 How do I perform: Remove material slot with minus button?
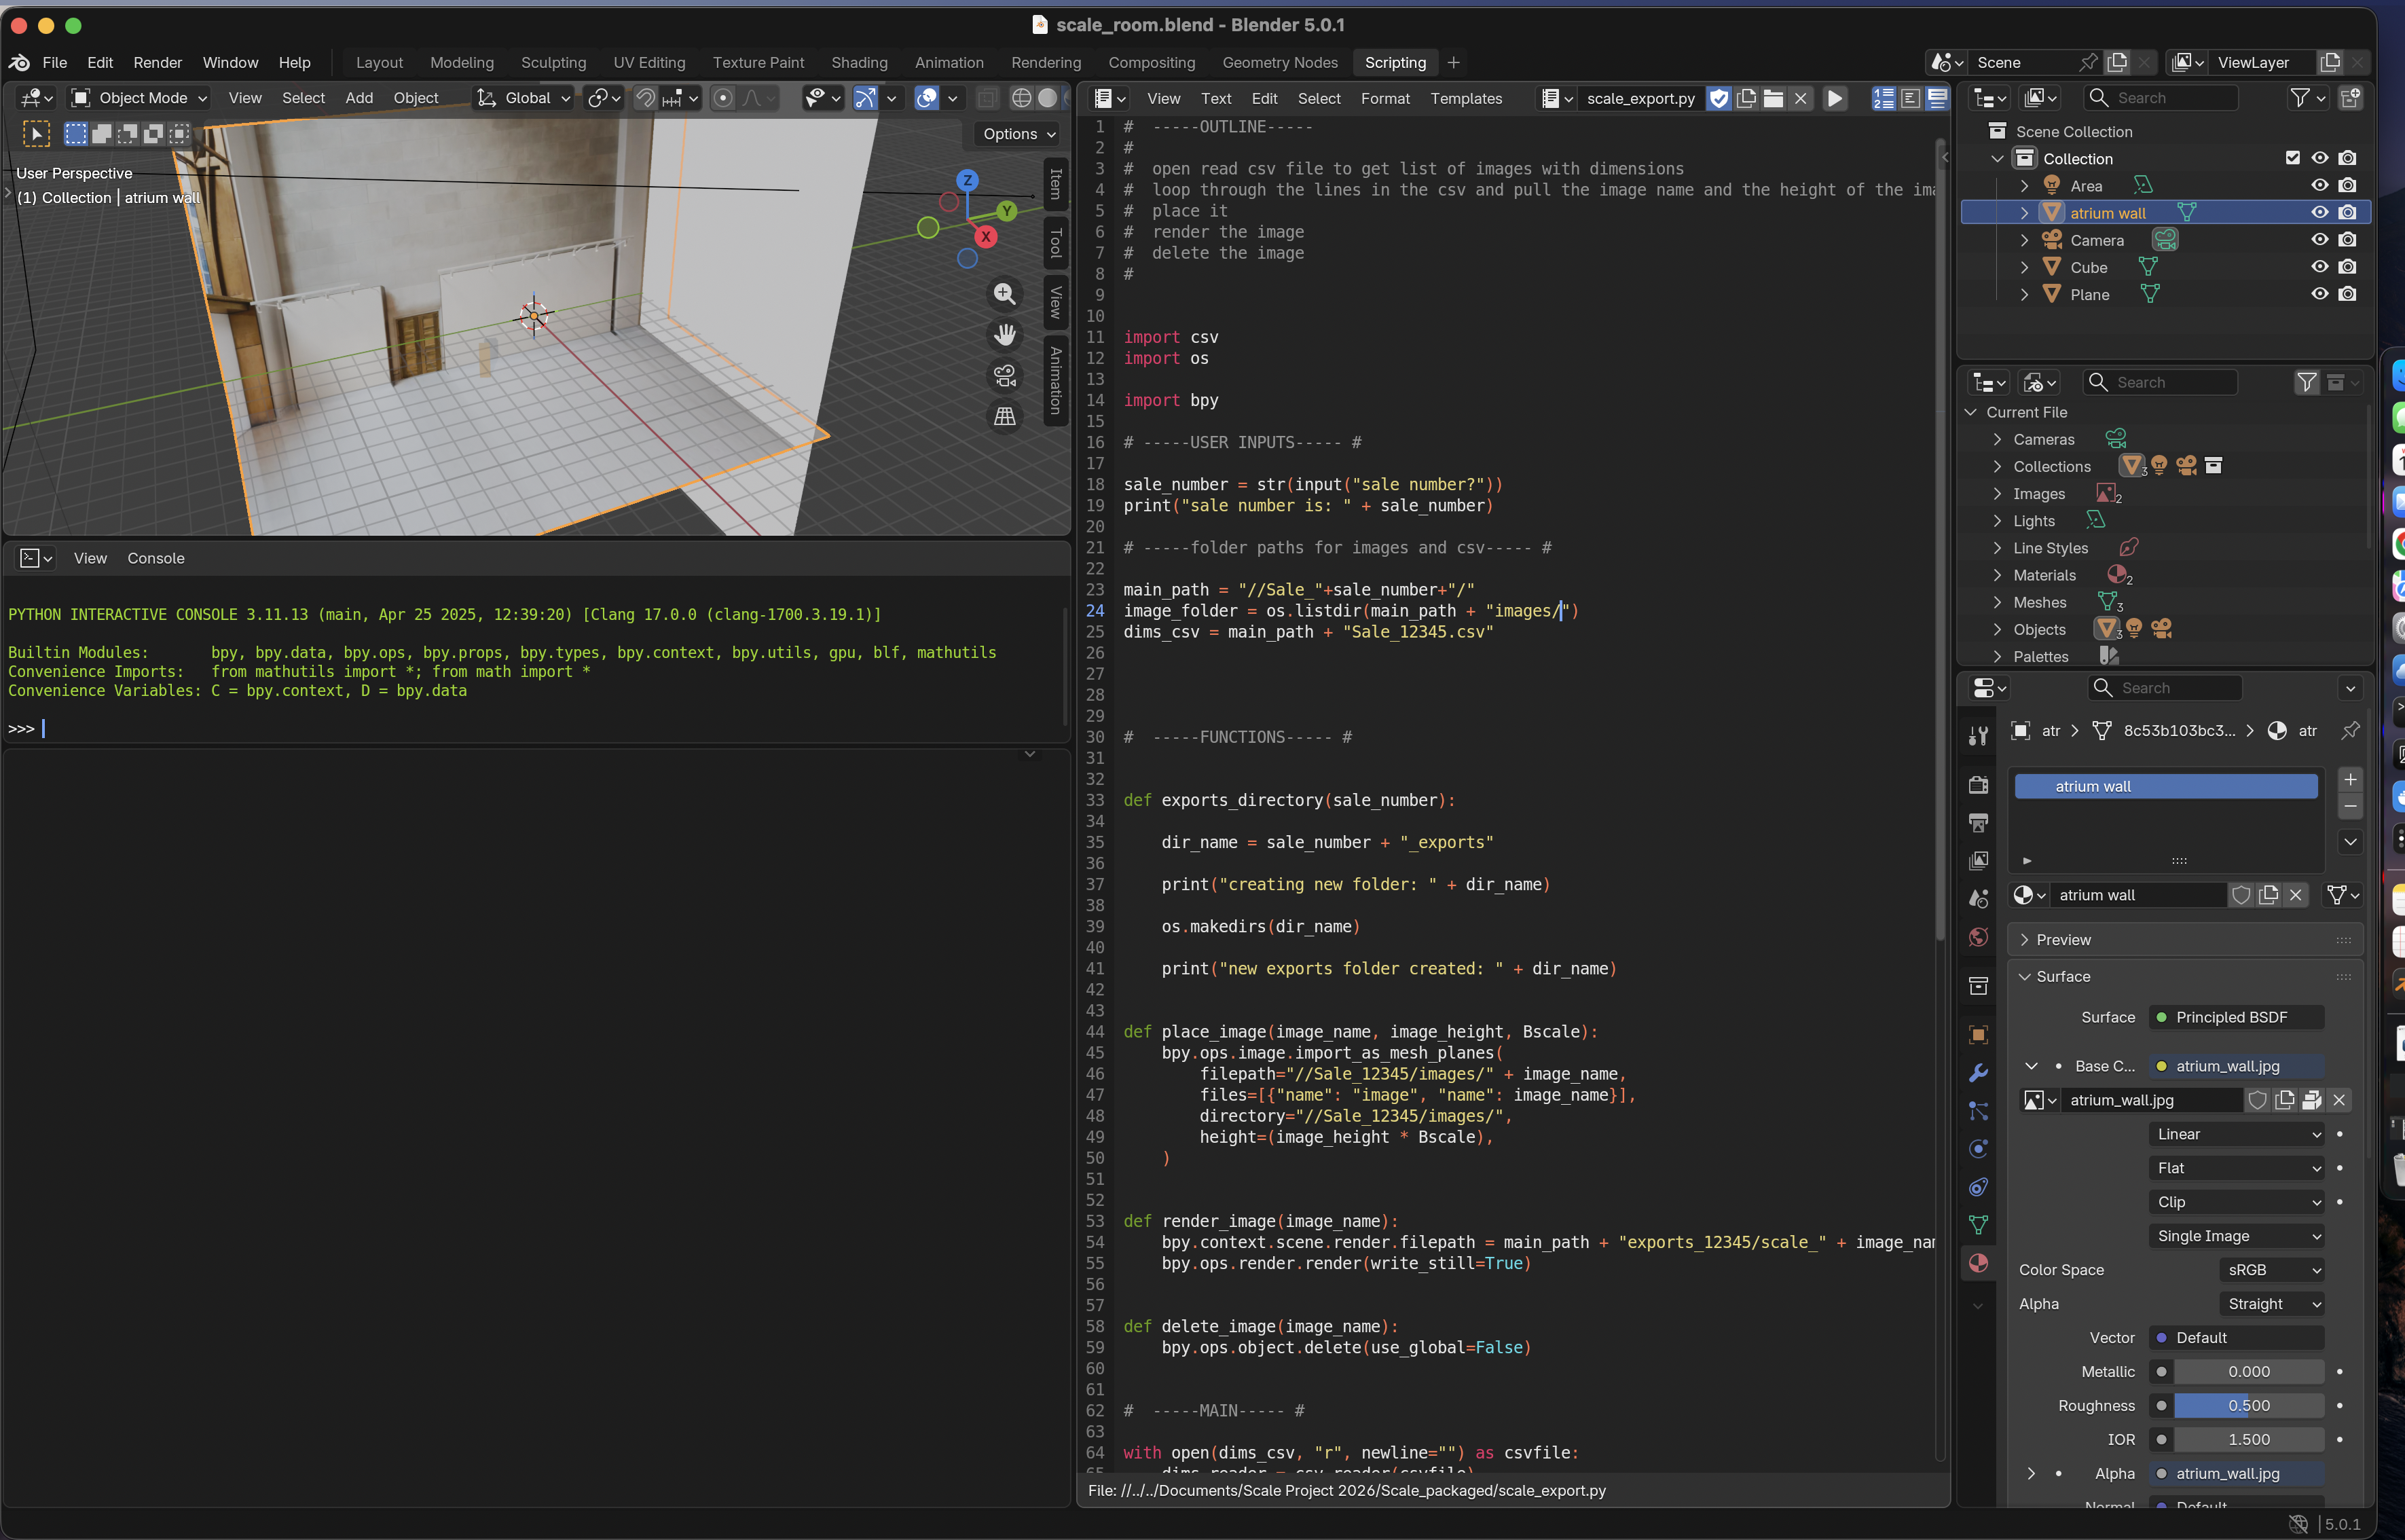coord(2350,806)
